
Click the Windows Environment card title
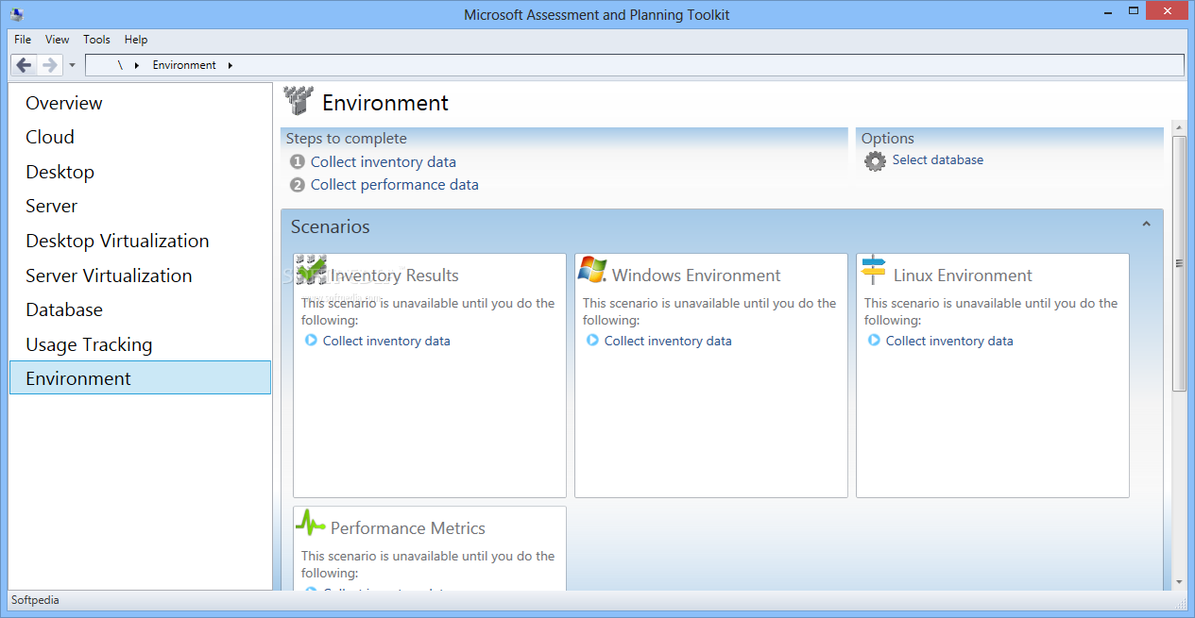[696, 276]
